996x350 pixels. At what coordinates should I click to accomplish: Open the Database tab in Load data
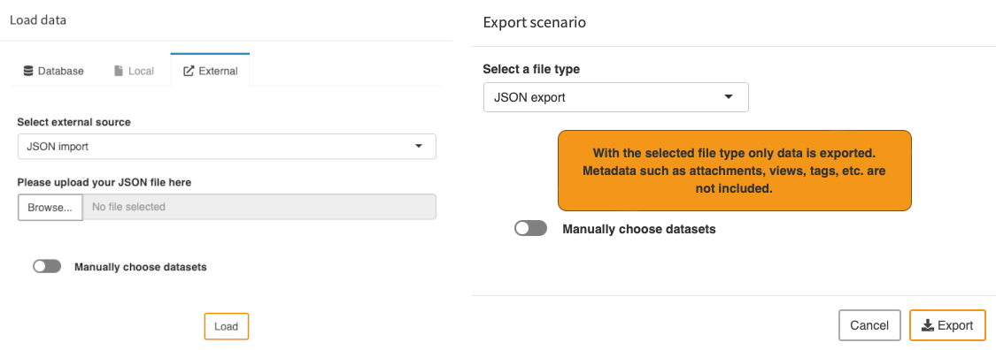coord(53,71)
